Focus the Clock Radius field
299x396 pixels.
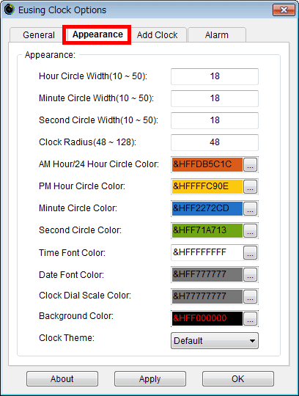pyautogui.click(x=215, y=142)
